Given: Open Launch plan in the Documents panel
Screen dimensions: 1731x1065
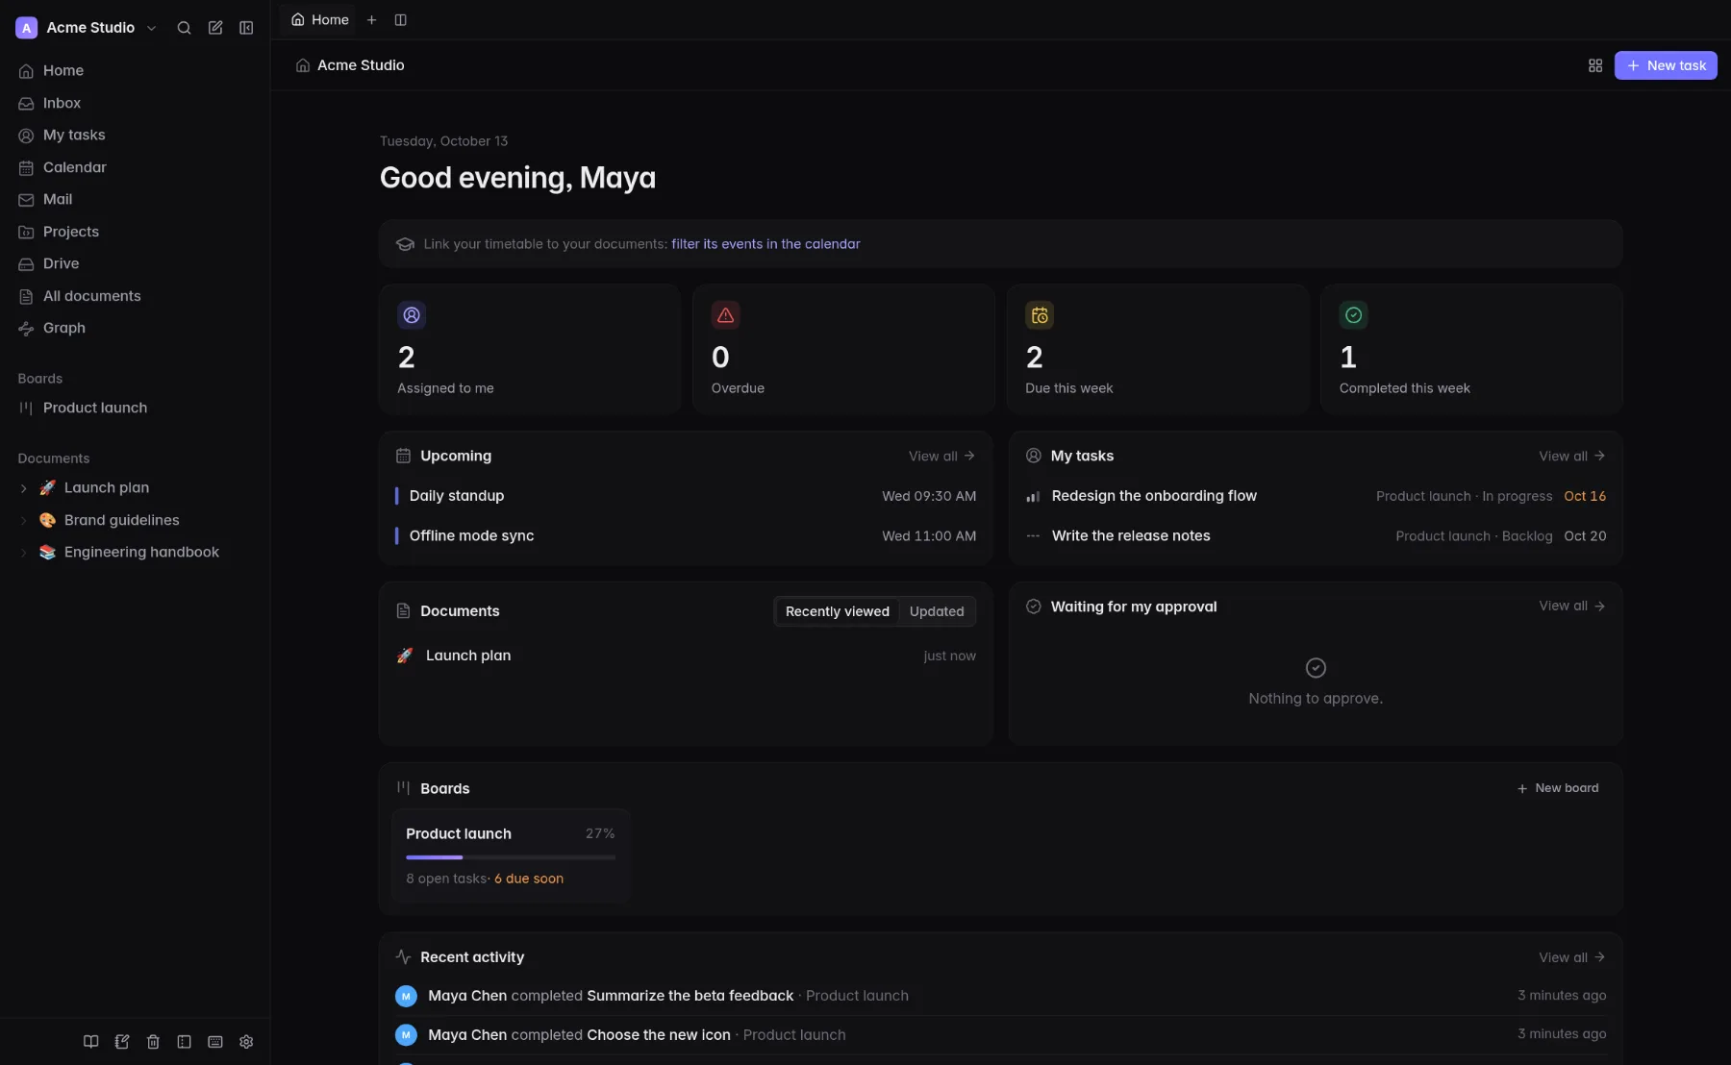Looking at the screenshot, I should click(x=686, y=656).
